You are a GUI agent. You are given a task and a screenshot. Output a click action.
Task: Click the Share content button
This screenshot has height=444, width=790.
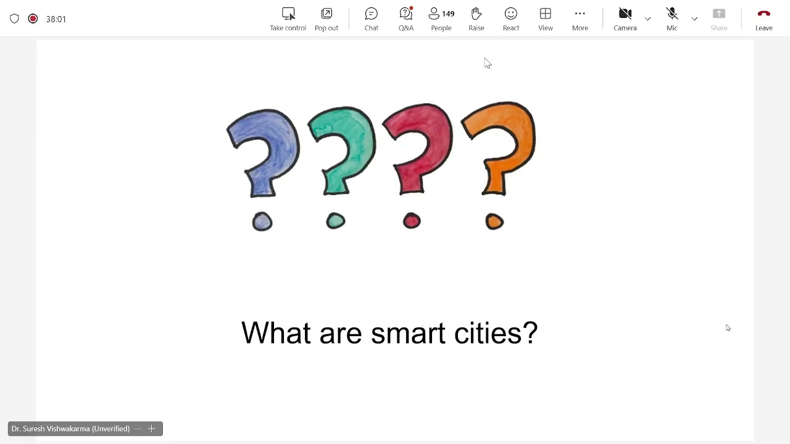tap(719, 19)
